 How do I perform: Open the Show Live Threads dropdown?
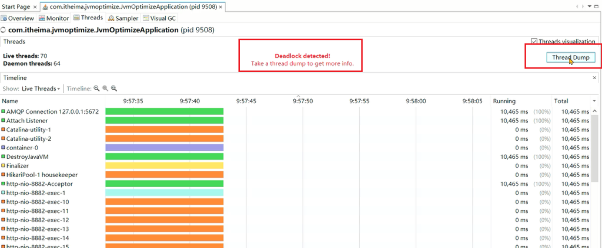tap(41, 89)
